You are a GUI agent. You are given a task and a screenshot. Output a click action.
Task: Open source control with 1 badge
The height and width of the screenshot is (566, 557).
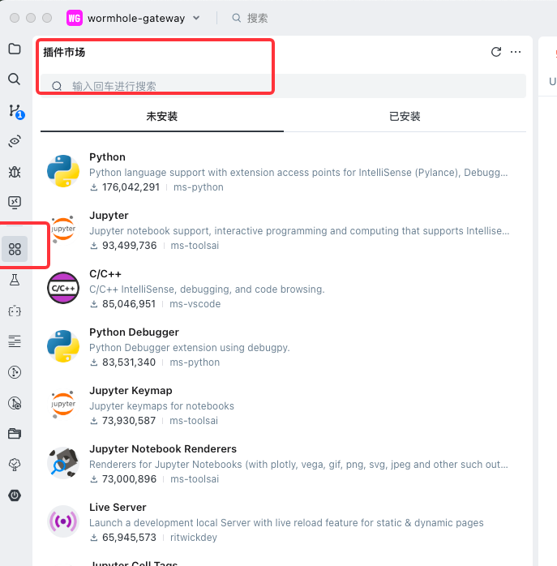pyautogui.click(x=15, y=110)
